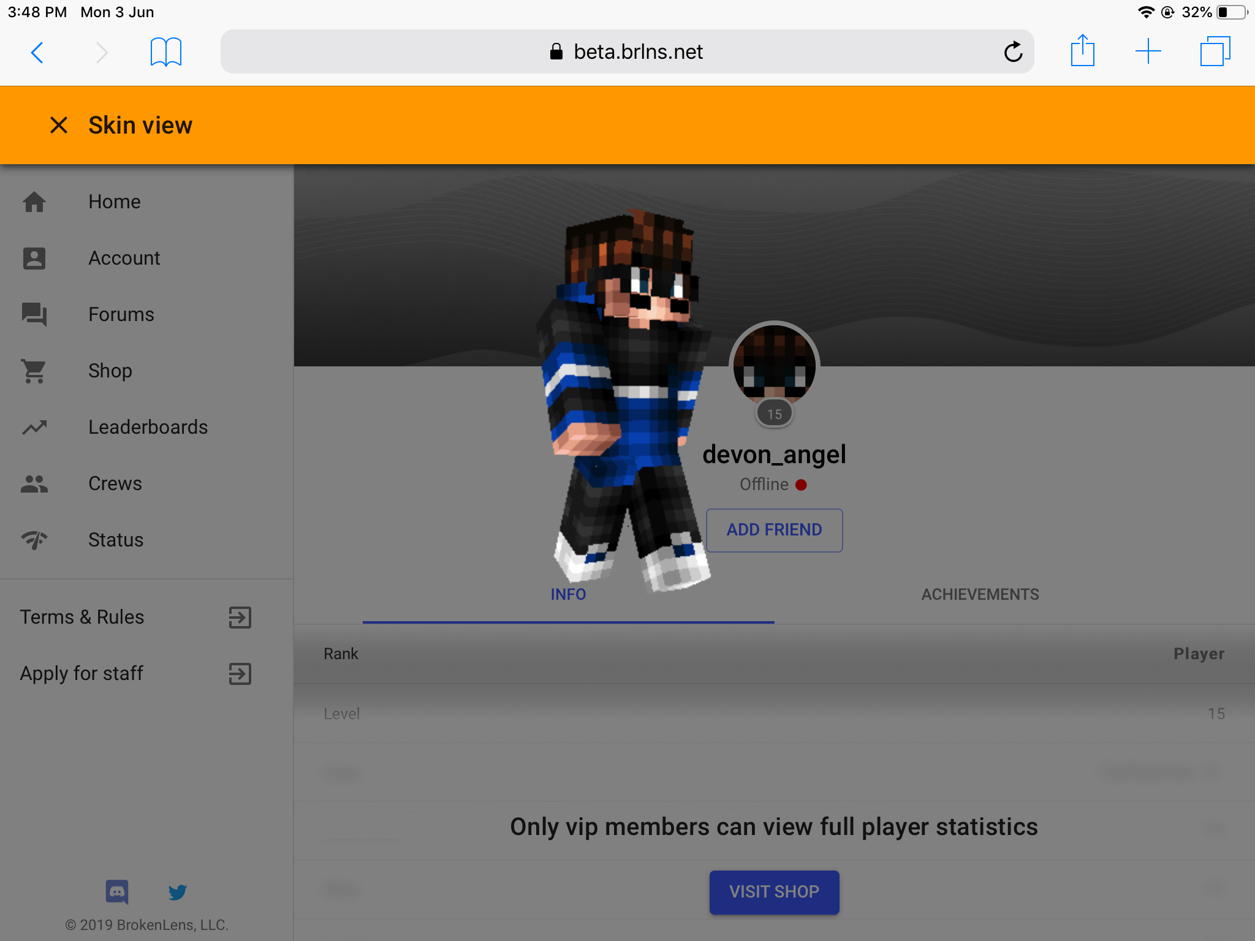Image resolution: width=1255 pixels, height=941 pixels.
Task: Reload the page in Safari
Action: [x=1013, y=51]
